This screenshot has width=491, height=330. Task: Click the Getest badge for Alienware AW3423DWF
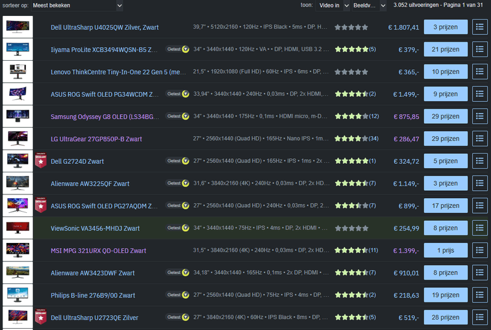[x=177, y=273]
